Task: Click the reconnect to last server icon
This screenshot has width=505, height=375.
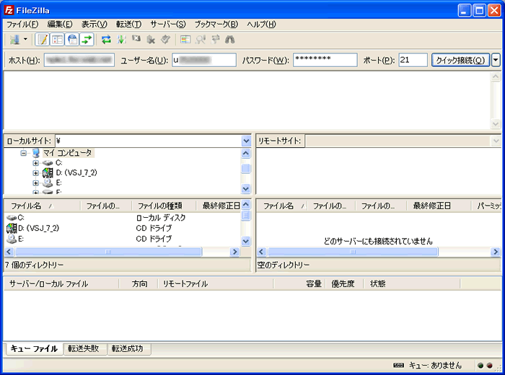Action: click(x=165, y=40)
